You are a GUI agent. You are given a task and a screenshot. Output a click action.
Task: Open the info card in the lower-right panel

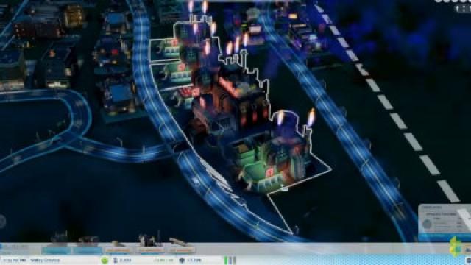point(445,222)
